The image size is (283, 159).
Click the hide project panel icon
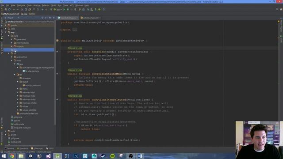pos(54,18)
